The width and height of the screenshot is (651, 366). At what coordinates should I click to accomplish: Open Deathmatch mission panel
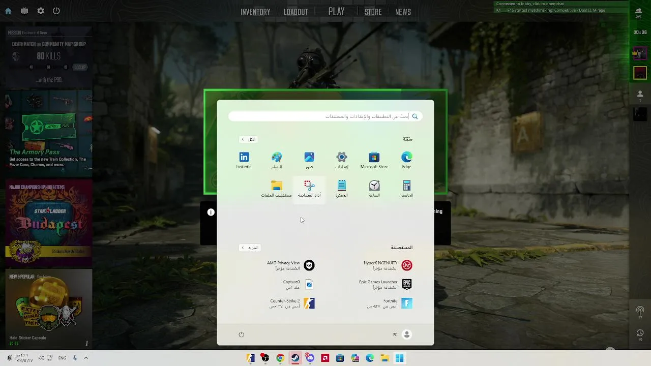point(49,57)
